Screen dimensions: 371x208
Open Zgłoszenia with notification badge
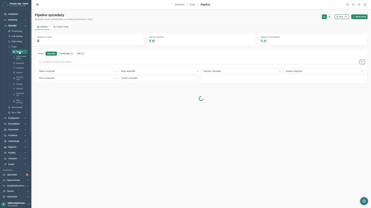pyautogui.click(x=15, y=175)
